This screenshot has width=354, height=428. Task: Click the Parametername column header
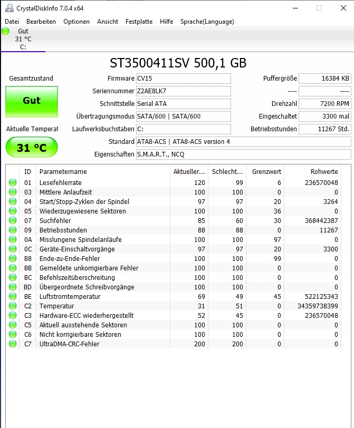pos(103,172)
